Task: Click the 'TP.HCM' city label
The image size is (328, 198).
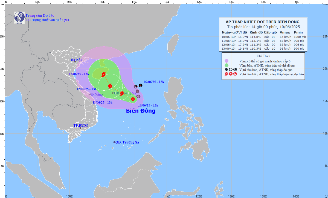Action: tap(80, 126)
